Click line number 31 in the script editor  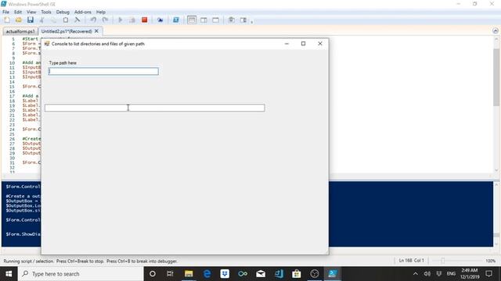[13, 162]
